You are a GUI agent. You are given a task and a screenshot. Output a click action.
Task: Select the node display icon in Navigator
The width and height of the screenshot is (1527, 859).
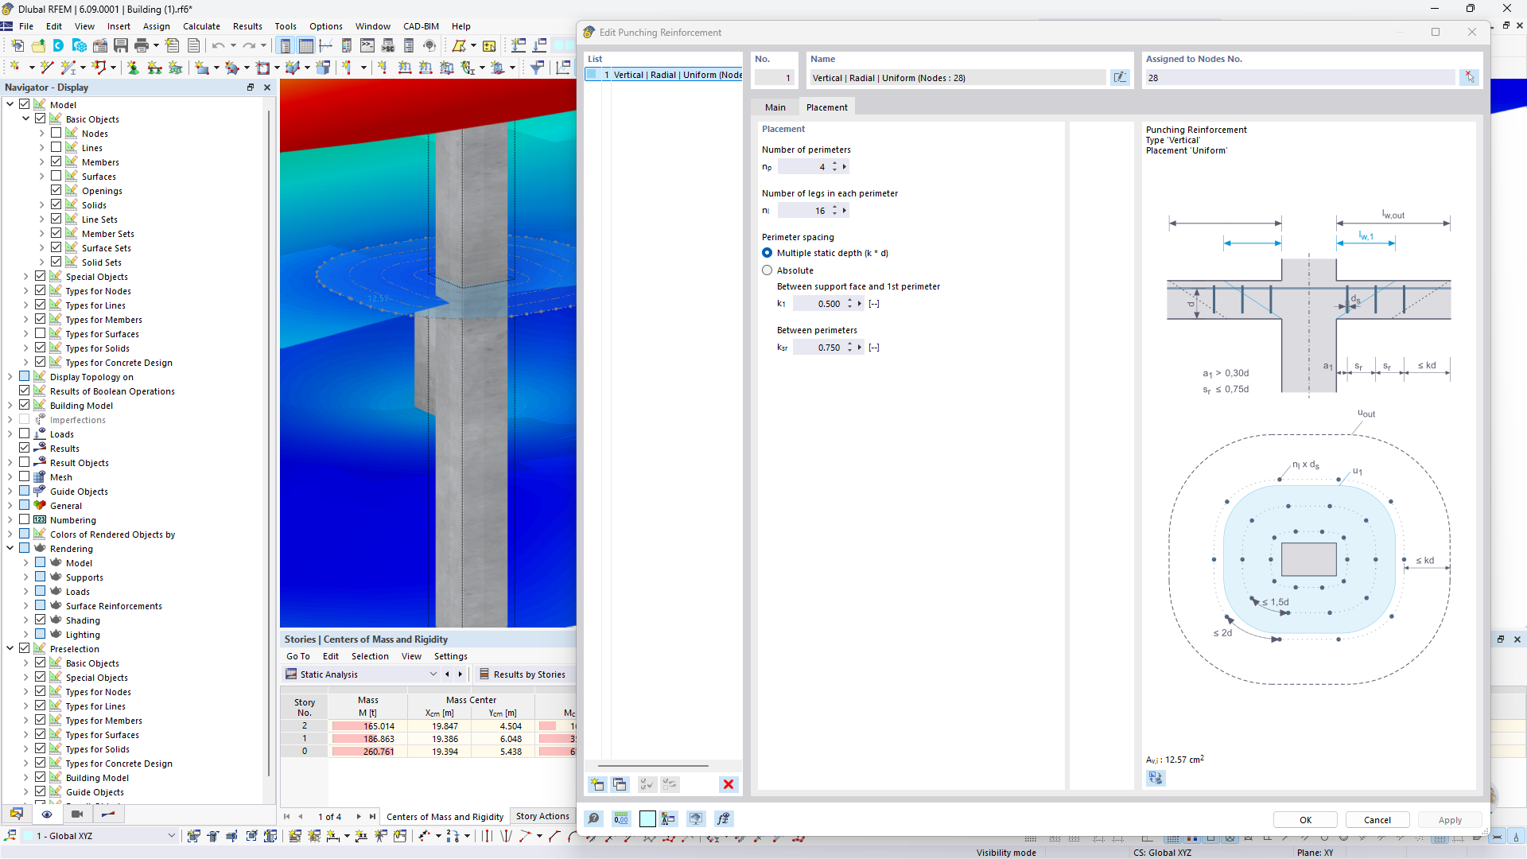pyautogui.click(x=72, y=133)
